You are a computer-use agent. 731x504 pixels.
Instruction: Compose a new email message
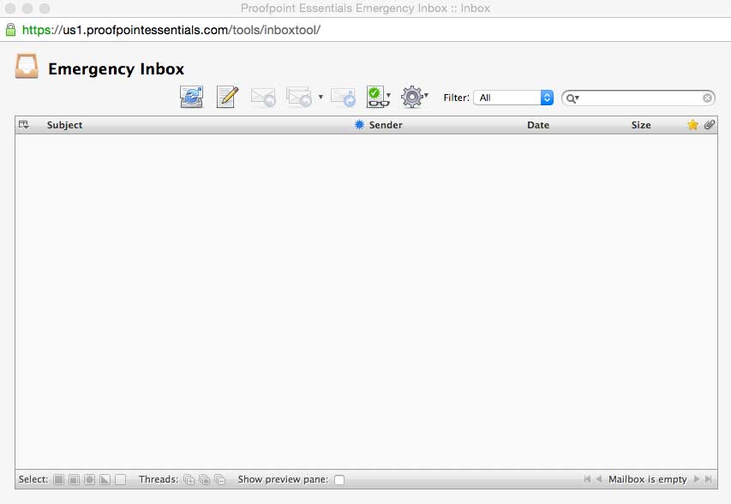click(x=226, y=97)
